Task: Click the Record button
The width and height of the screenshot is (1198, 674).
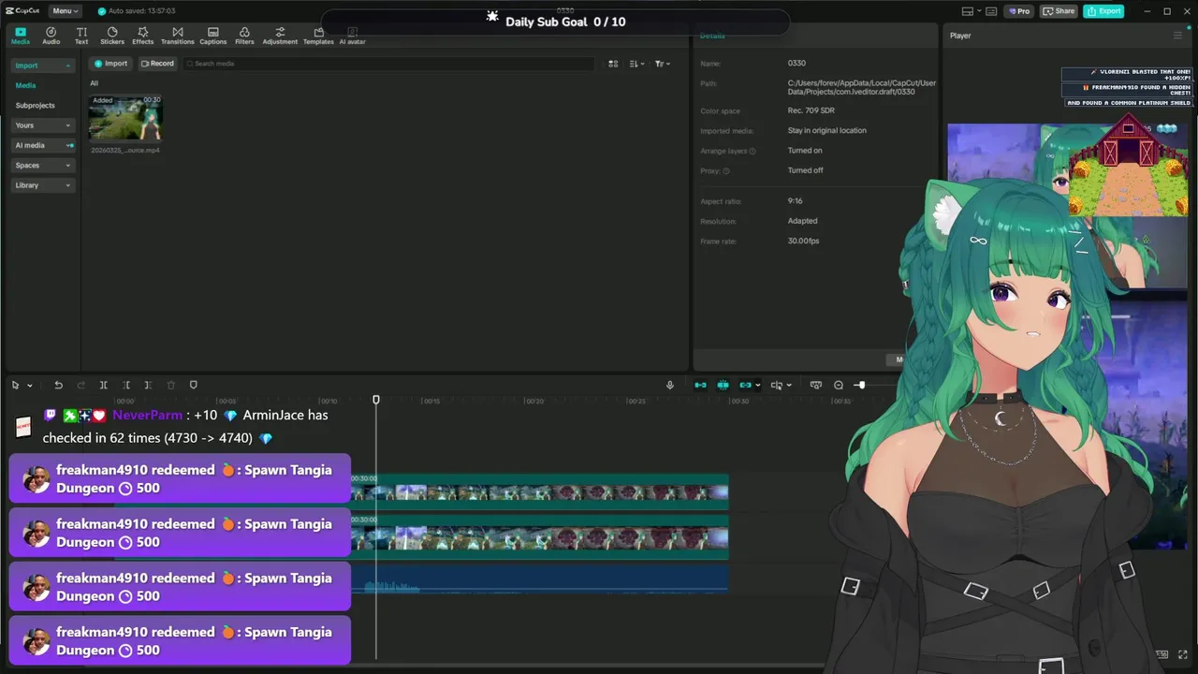Action: coord(157,64)
